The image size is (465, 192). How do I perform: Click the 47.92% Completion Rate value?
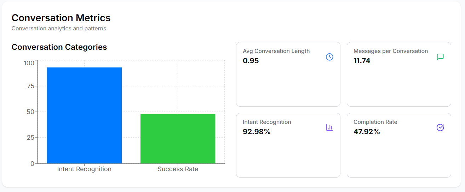point(367,132)
